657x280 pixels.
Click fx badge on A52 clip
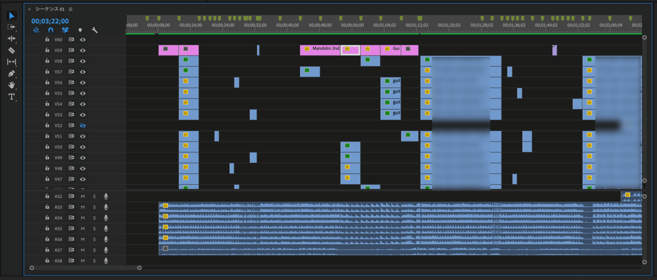tap(627, 195)
